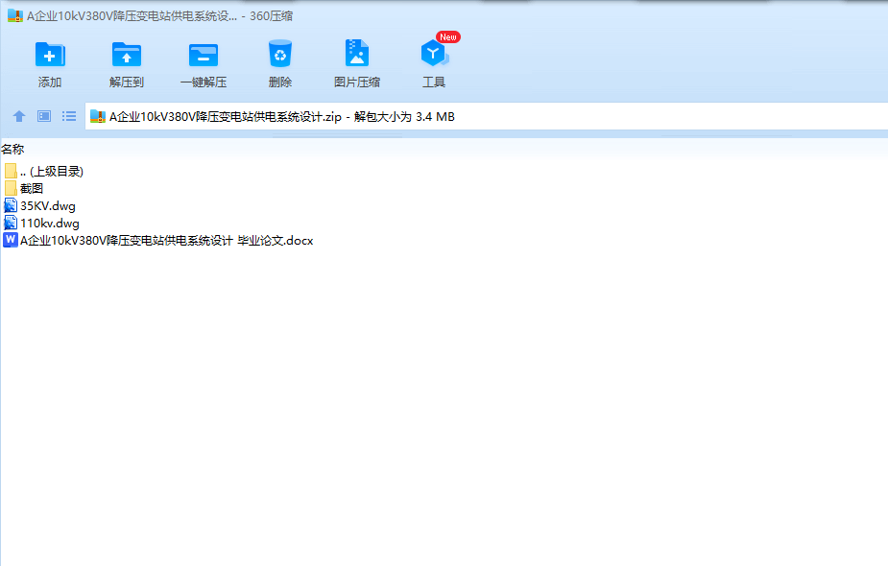This screenshot has width=888, height=566.
Task: Open the 工具 (Tools) icon with New badge
Action: click(435, 52)
